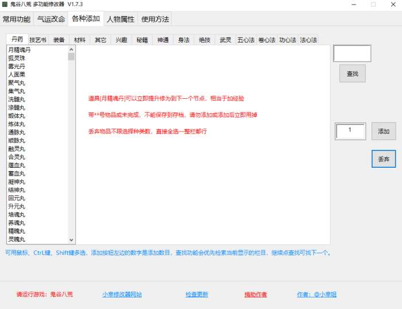Image resolution: width=402 pixels, height=309 pixels.
Task: Click the item list scrollbar thumb
Action: tap(71, 57)
